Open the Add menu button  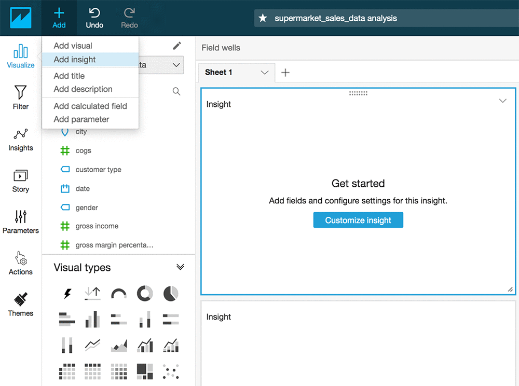click(x=59, y=18)
